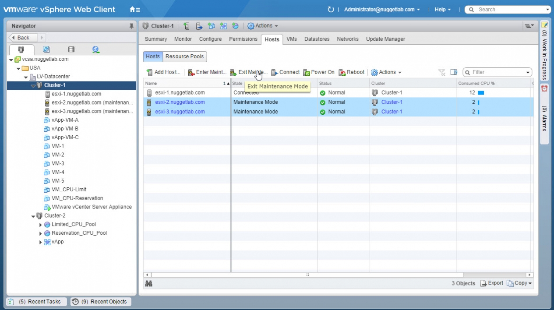
Task: Switch to VMs and Templates navigator view
Action: point(46,49)
